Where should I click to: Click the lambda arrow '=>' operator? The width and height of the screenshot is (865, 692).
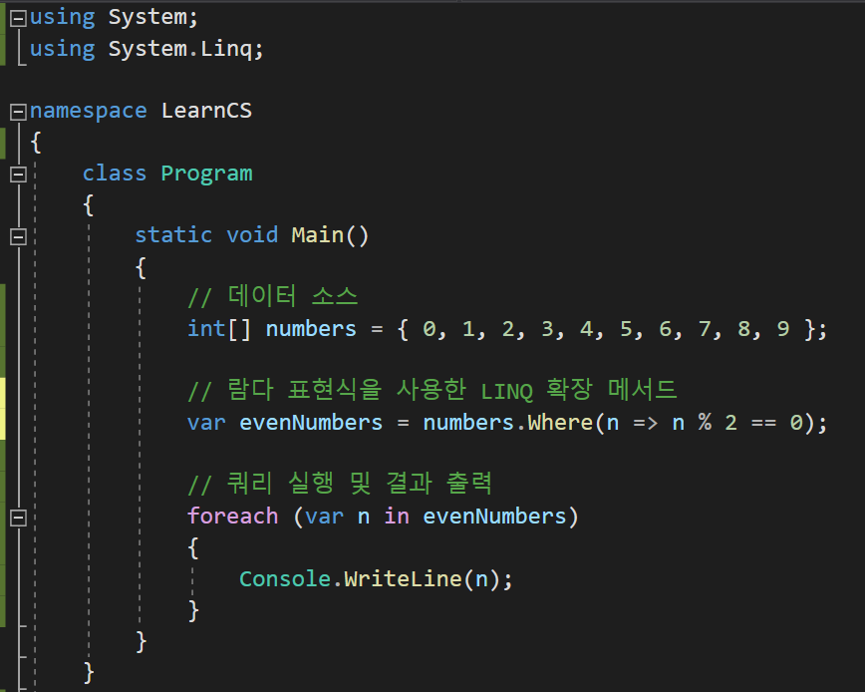coord(646,423)
